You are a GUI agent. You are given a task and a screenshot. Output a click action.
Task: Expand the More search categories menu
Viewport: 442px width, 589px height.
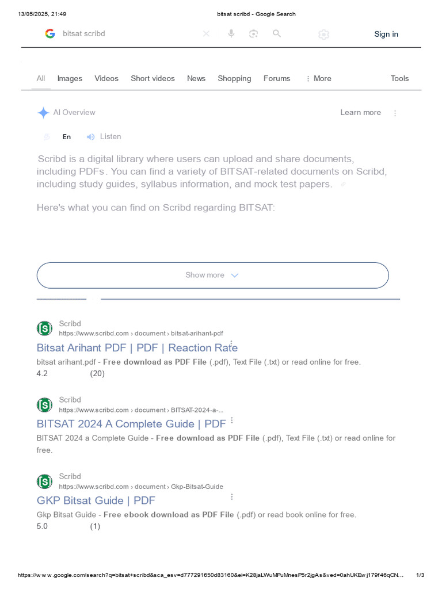pyautogui.click(x=319, y=78)
